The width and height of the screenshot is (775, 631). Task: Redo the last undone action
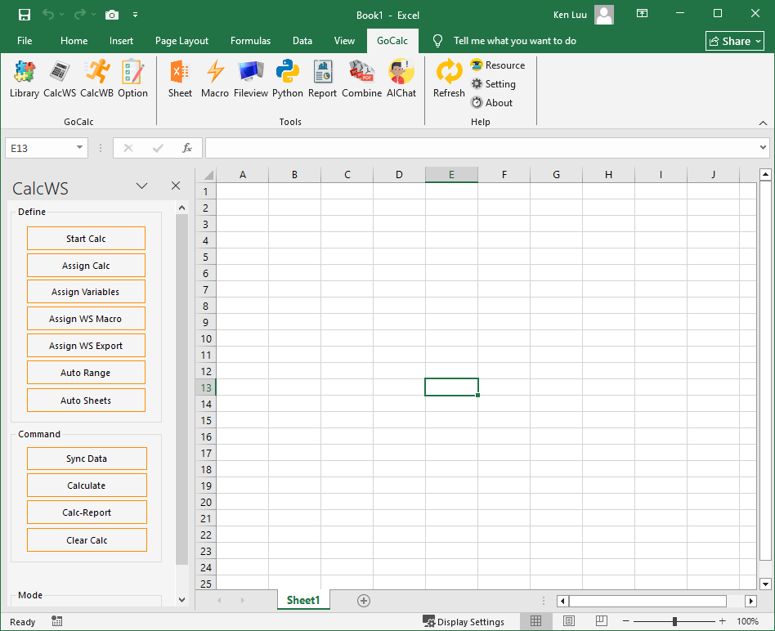79,15
